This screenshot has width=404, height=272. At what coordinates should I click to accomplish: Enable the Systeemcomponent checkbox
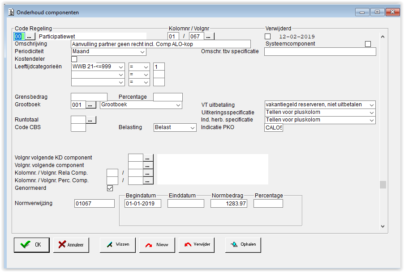pos(368,44)
